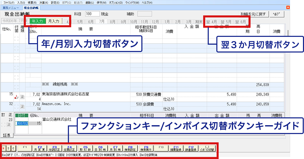Select the 10月 month tab

tap(134, 22)
